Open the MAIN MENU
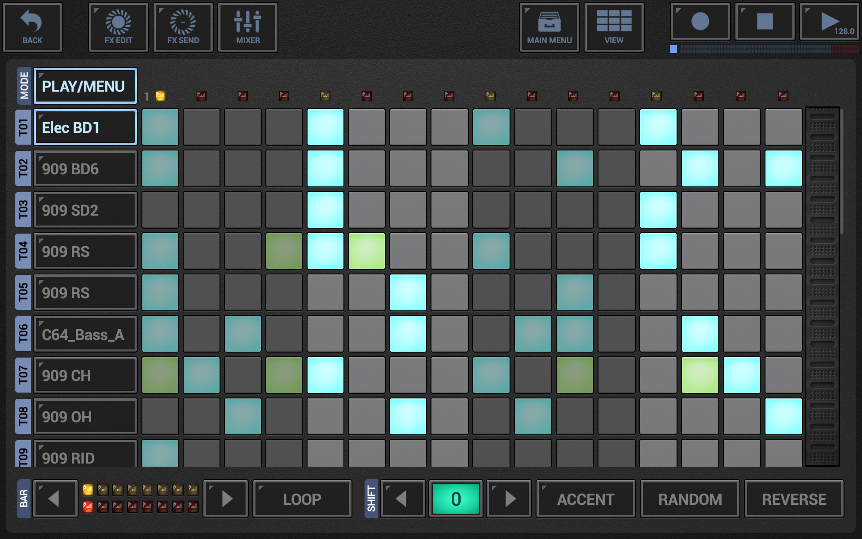The image size is (862, 539). coord(549,27)
